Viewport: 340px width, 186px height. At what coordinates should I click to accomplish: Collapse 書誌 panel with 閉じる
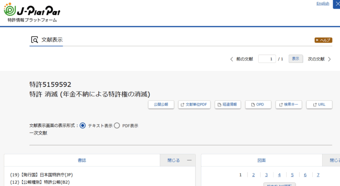point(178,161)
